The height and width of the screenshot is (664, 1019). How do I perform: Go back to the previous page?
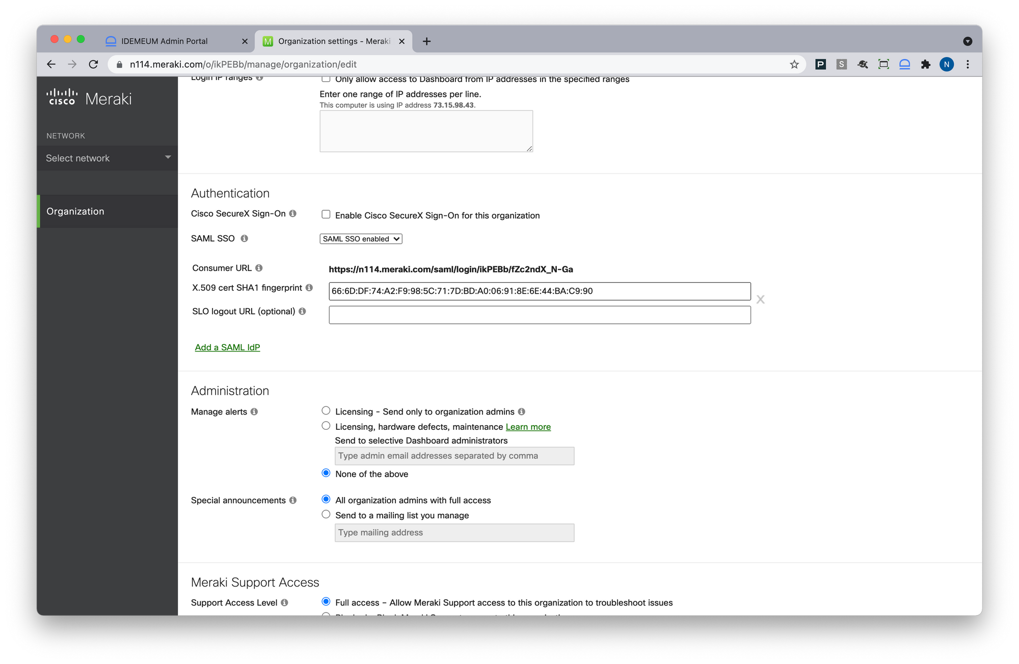pyautogui.click(x=51, y=64)
